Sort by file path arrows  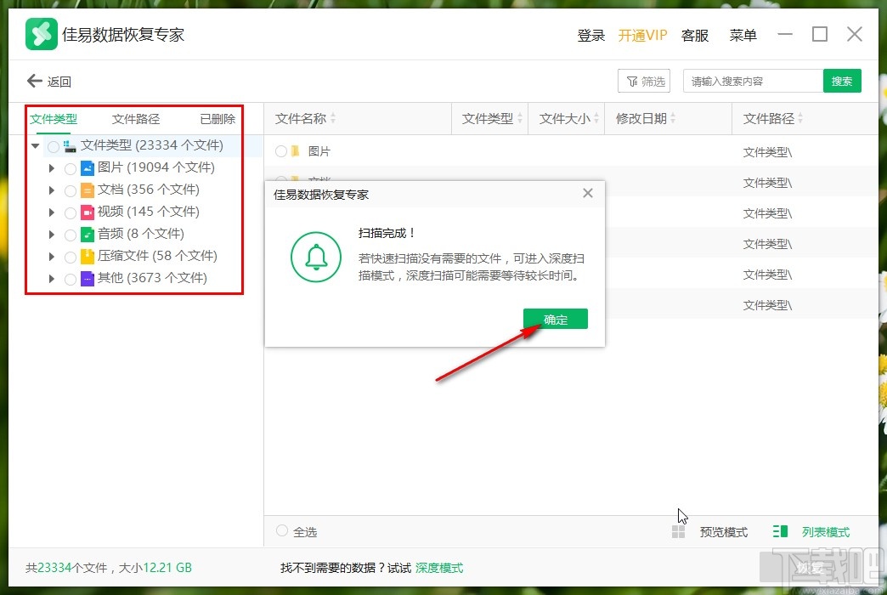800,118
